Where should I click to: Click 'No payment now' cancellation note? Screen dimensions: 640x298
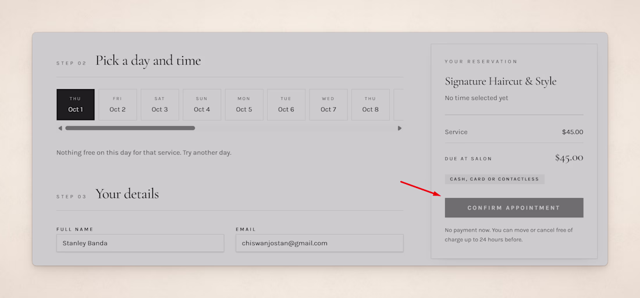509,235
